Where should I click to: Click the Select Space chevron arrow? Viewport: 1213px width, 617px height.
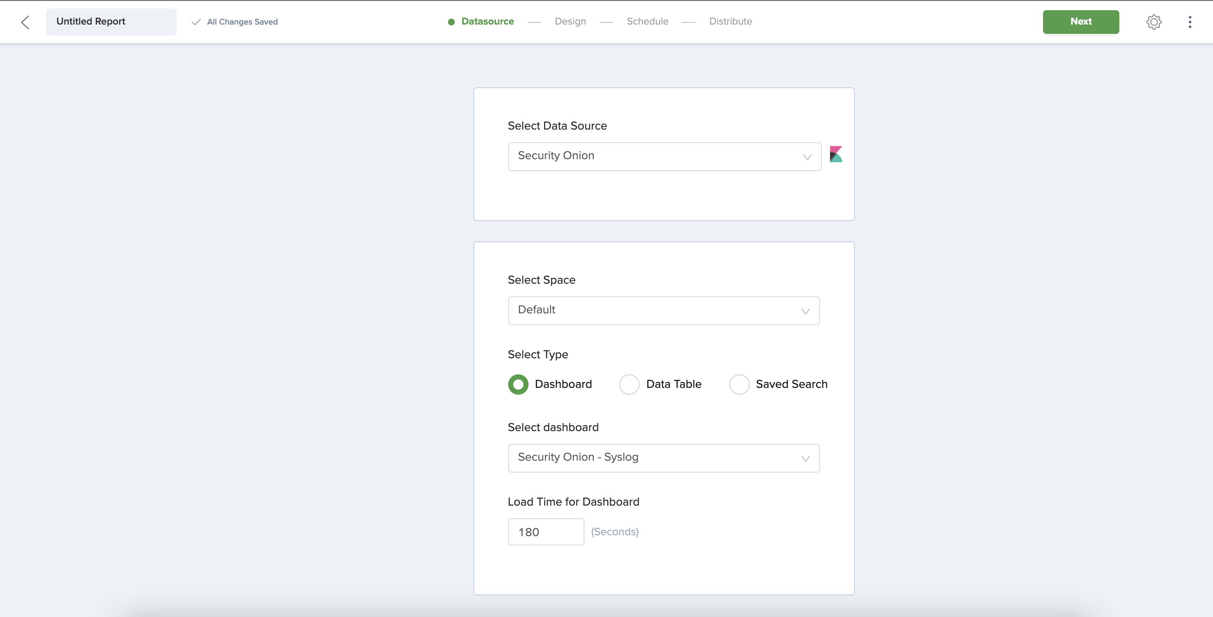805,312
